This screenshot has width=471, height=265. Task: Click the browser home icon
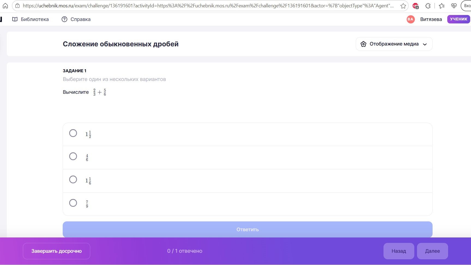5,6
